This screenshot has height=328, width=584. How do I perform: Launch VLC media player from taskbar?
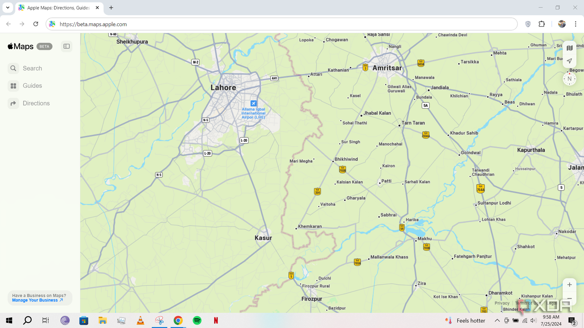pos(140,320)
